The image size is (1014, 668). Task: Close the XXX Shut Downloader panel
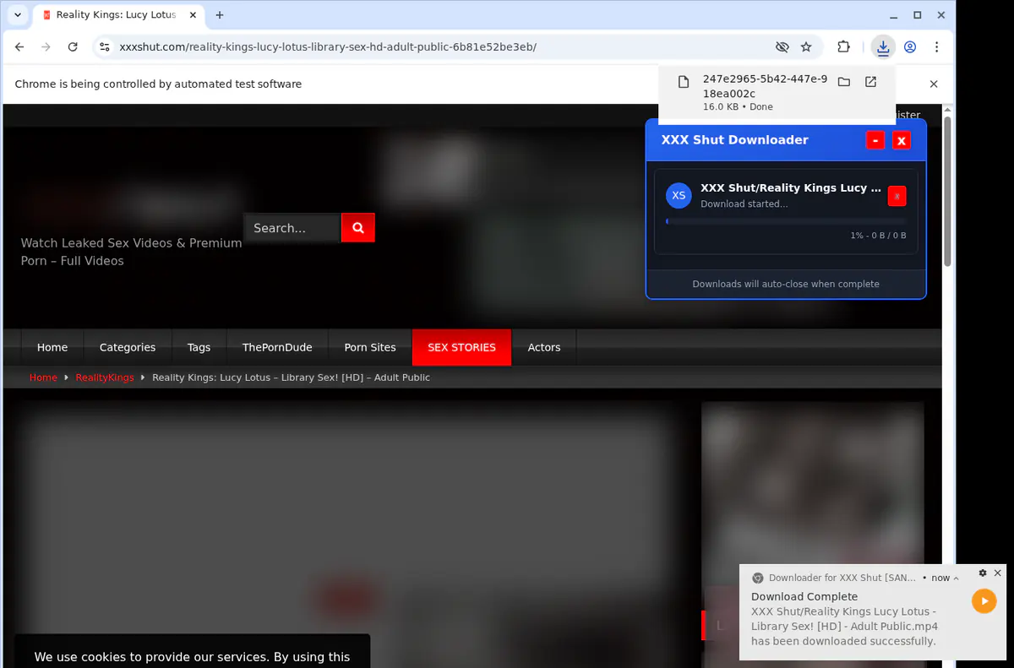(x=902, y=140)
